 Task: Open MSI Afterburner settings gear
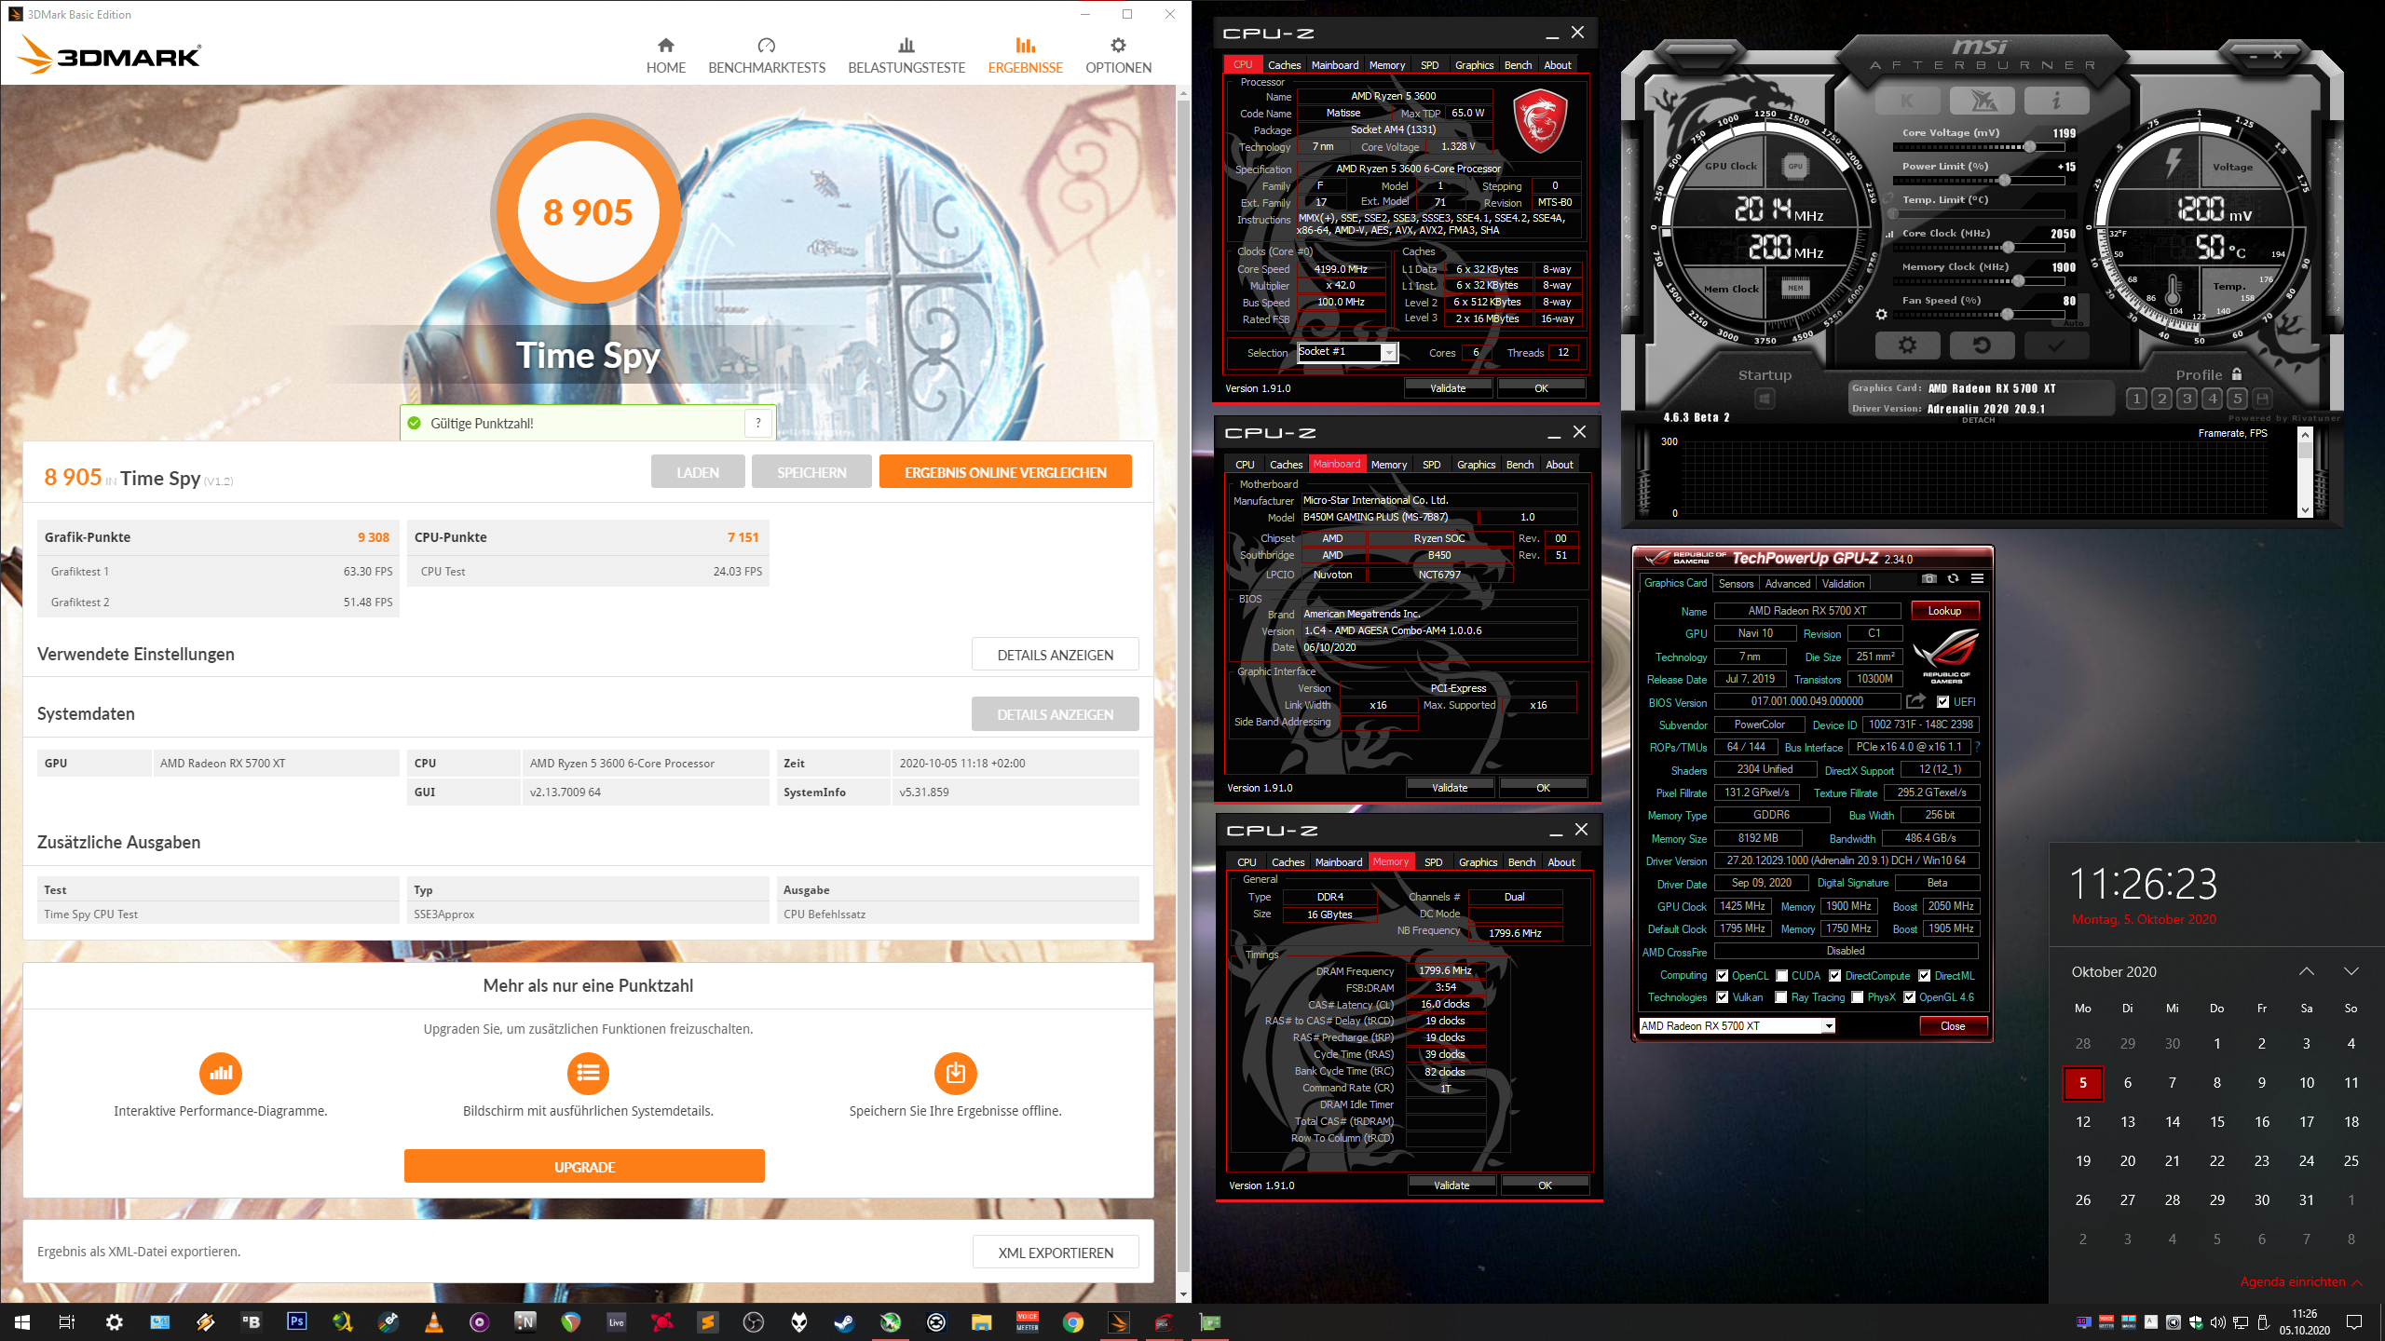1909,345
